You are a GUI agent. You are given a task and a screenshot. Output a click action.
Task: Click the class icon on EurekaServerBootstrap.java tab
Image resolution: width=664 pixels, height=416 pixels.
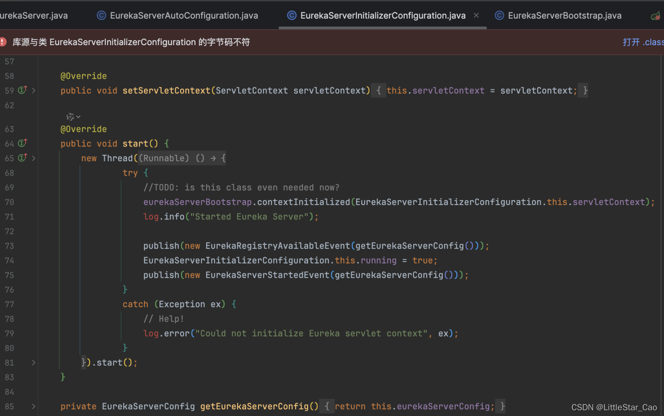pos(499,15)
